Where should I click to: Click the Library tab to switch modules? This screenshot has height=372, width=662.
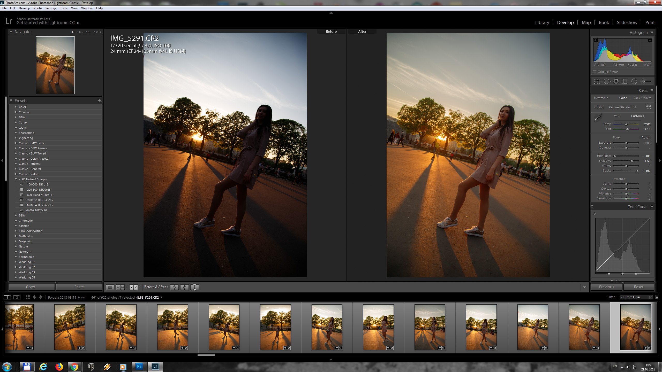[x=542, y=22]
